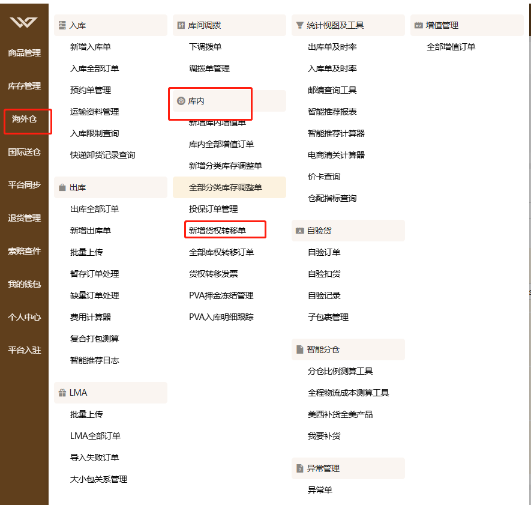531x505 pixels.
Task: Click the 增值管理 section icon
Action: pos(419,25)
